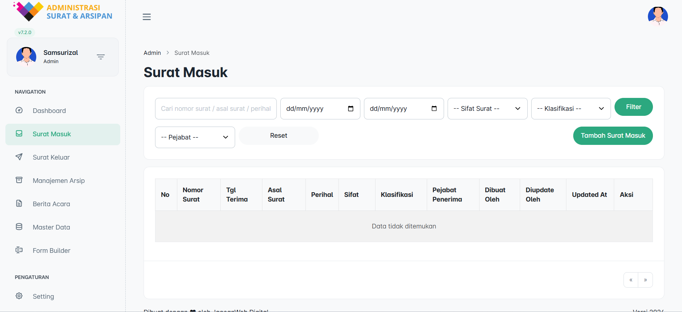Viewport: 682px width, 312px height.
Task: Open the second date field calendar picker
Action: [434, 109]
